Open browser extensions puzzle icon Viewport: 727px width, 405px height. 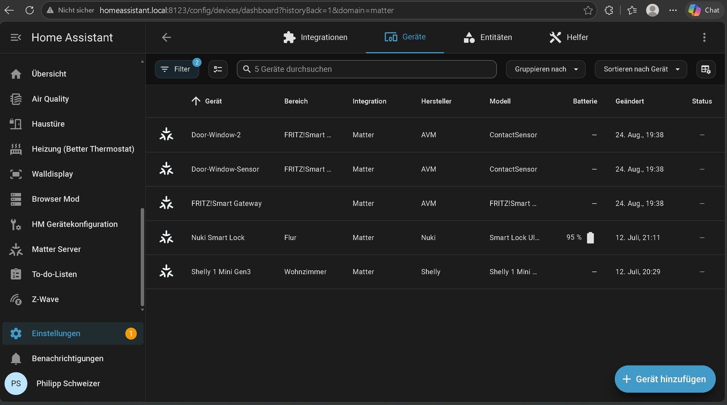pyautogui.click(x=609, y=10)
